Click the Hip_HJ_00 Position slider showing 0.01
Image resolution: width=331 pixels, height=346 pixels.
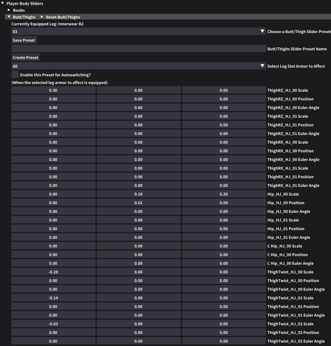tap(138, 203)
